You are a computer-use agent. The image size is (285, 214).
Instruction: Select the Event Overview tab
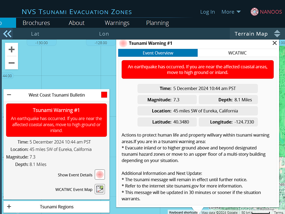point(158,53)
